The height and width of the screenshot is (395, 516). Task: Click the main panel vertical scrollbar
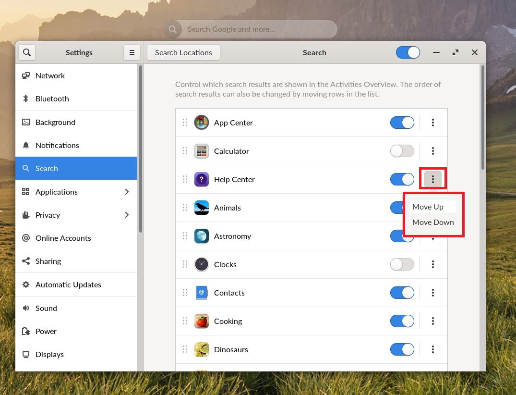tap(483, 118)
